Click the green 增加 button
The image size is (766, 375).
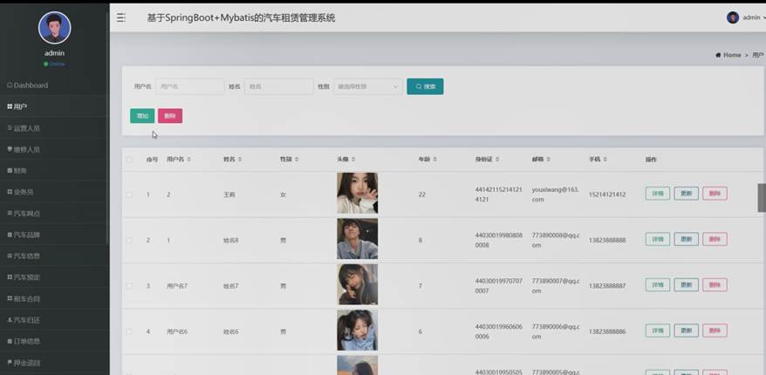[142, 116]
